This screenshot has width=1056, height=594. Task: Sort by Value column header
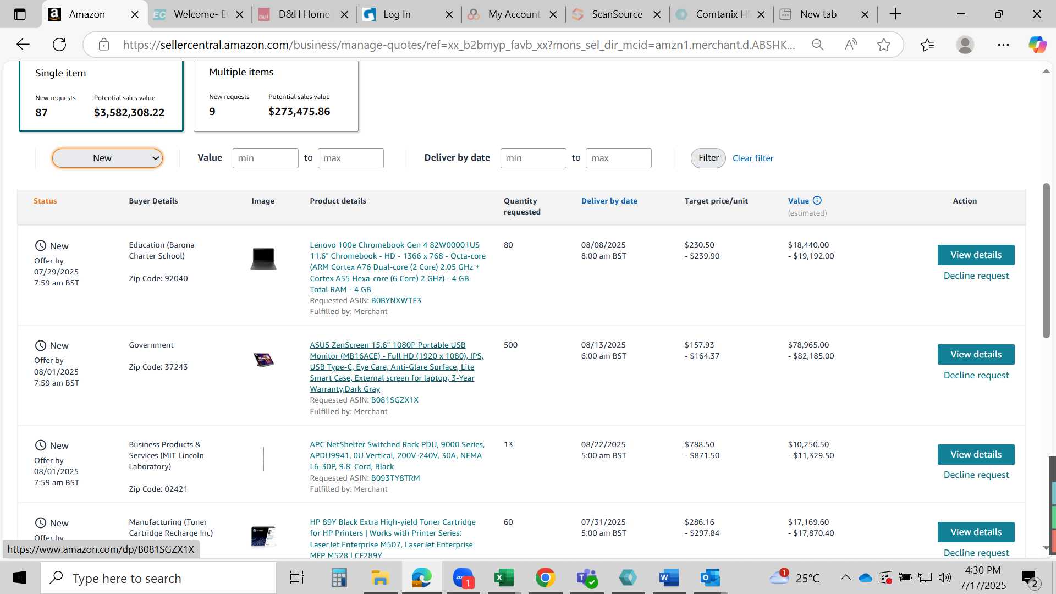(x=799, y=201)
